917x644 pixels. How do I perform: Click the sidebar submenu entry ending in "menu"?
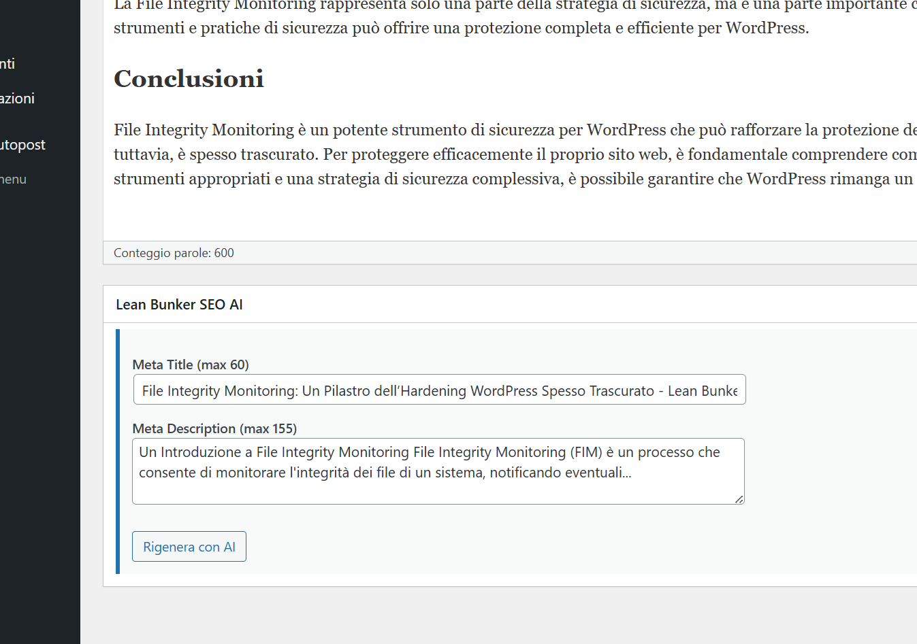click(x=13, y=180)
